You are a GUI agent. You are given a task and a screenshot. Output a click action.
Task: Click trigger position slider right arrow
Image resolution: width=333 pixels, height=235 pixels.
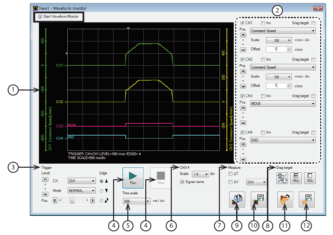coord(87,201)
